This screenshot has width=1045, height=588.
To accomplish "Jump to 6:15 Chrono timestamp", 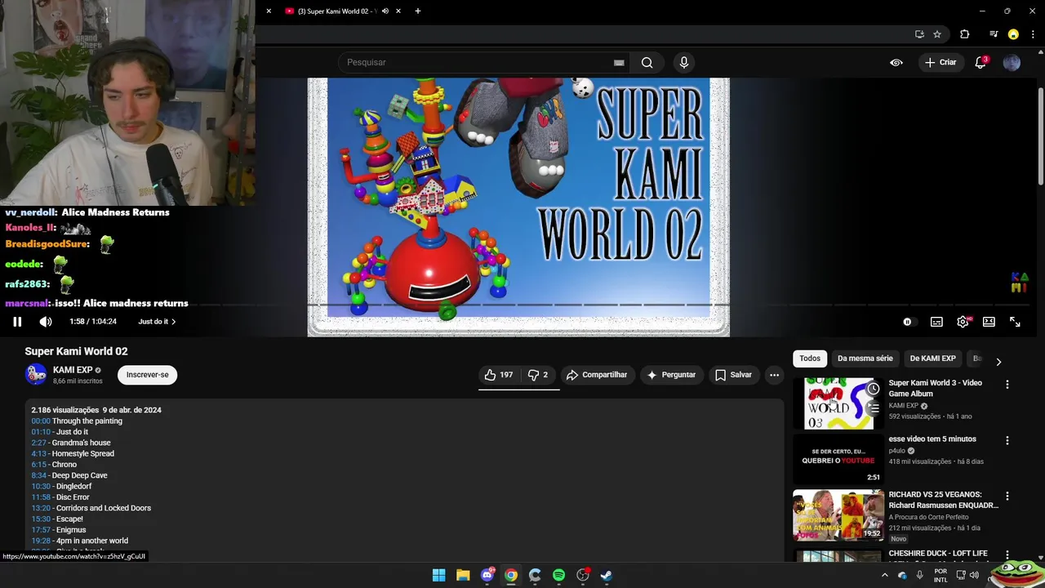I will click(x=38, y=465).
